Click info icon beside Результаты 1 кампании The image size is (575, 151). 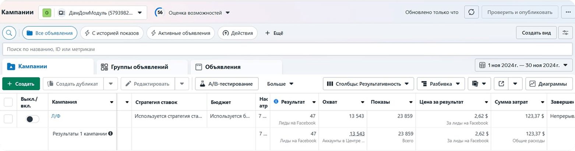(x=110, y=134)
